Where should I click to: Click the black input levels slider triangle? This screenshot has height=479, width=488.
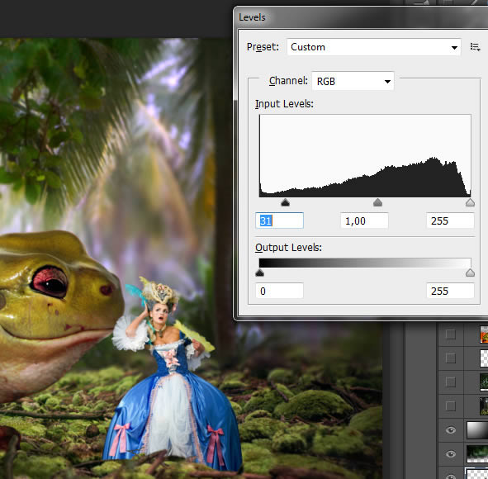point(285,203)
